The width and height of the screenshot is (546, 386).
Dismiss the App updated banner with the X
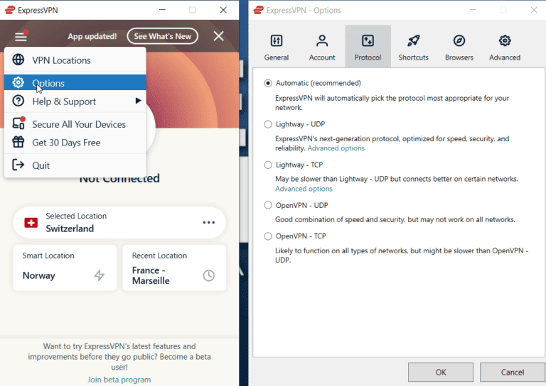pos(219,35)
